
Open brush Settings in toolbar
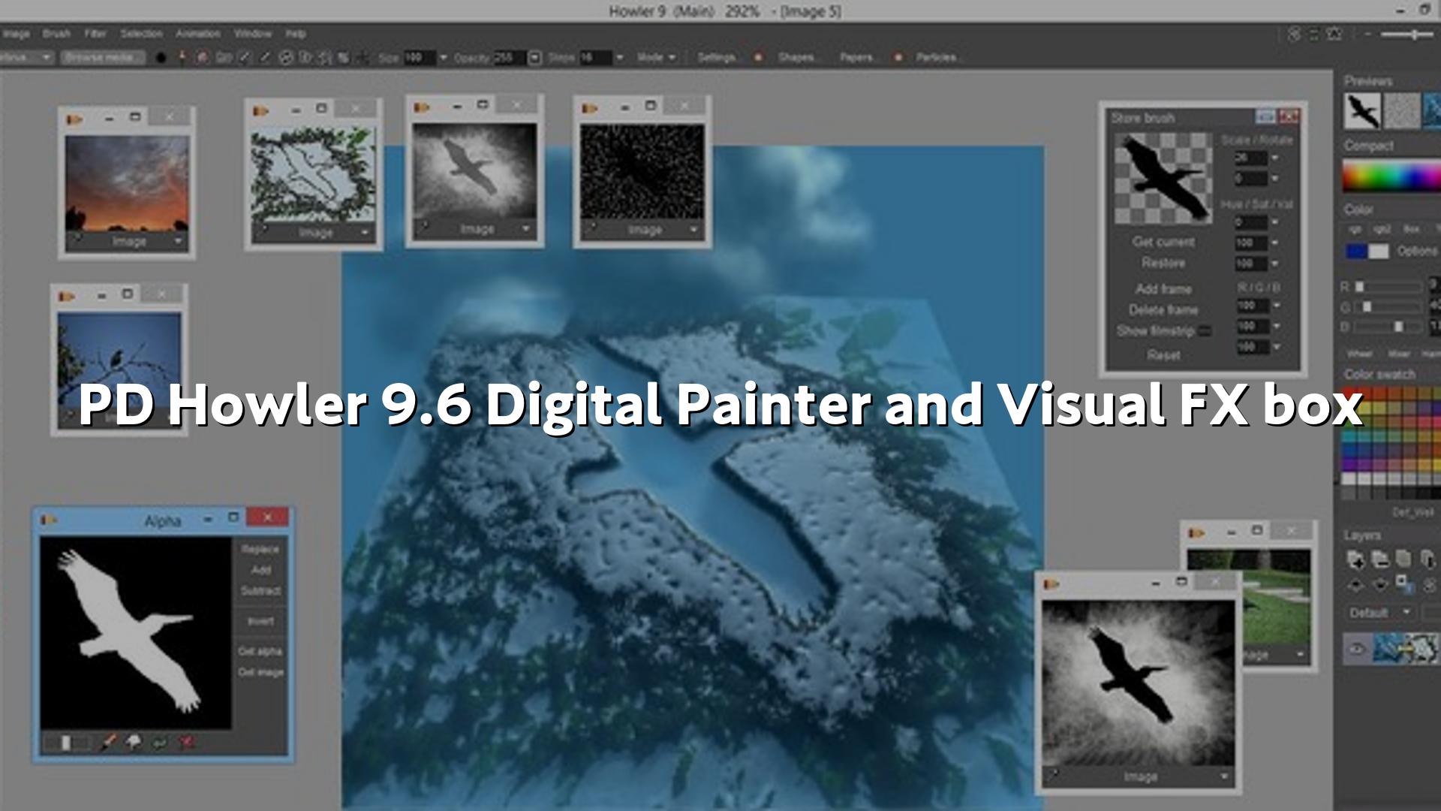[x=717, y=58]
